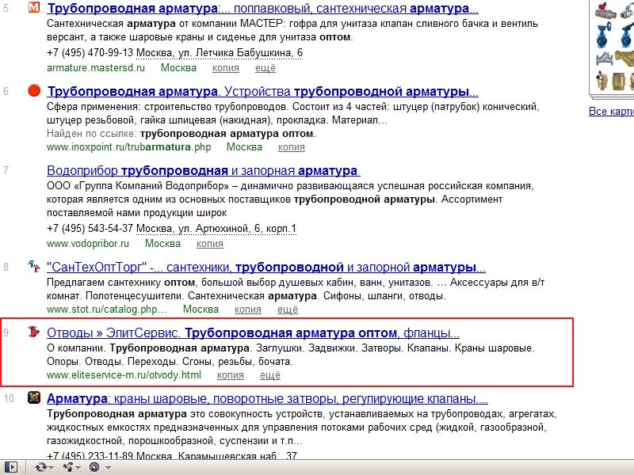Click the orange M favicon of result 5
This screenshot has width=634, height=475.
pyautogui.click(x=34, y=7)
